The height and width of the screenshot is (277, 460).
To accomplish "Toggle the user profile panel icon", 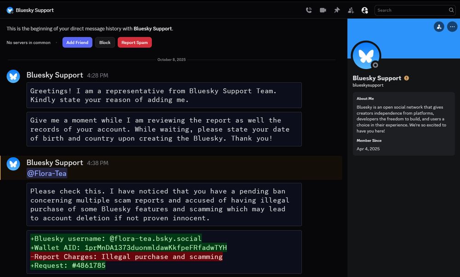I will 365,10.
